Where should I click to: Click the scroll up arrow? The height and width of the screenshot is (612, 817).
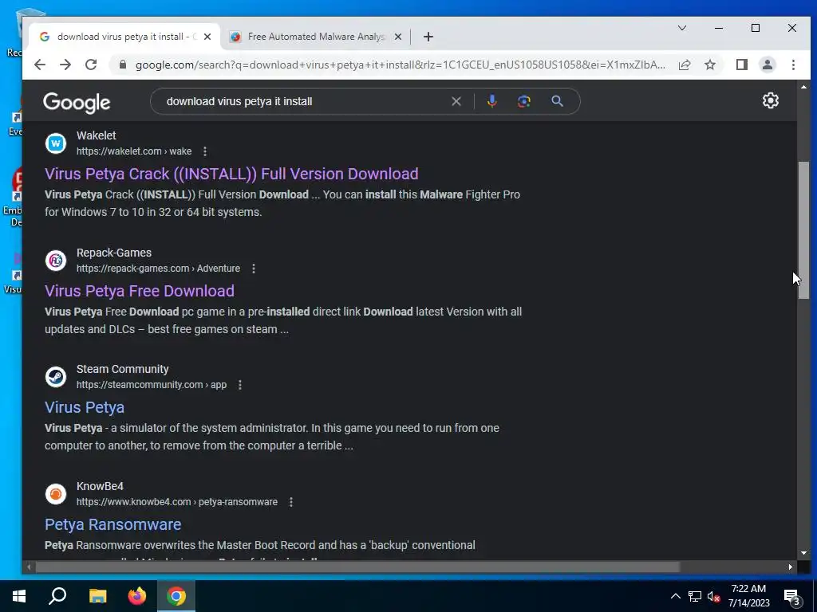803,86
